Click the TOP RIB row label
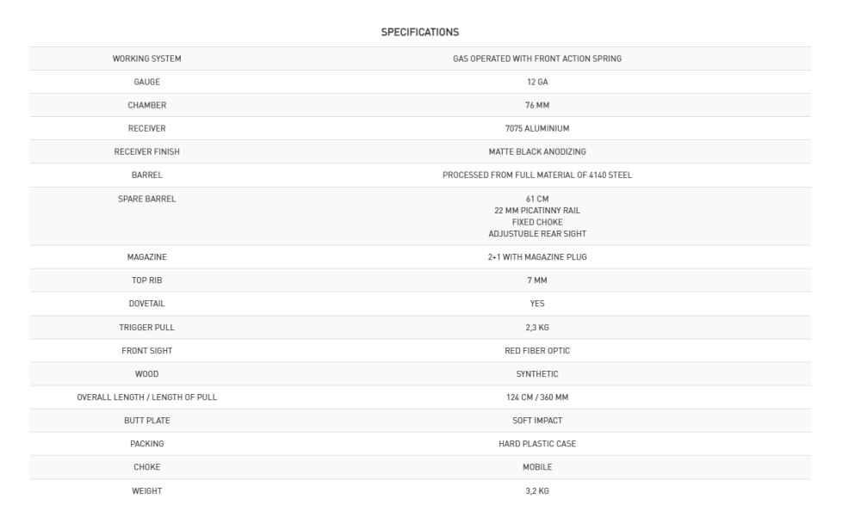This screenshot has width=861, height=511. (x=147, y=280)
